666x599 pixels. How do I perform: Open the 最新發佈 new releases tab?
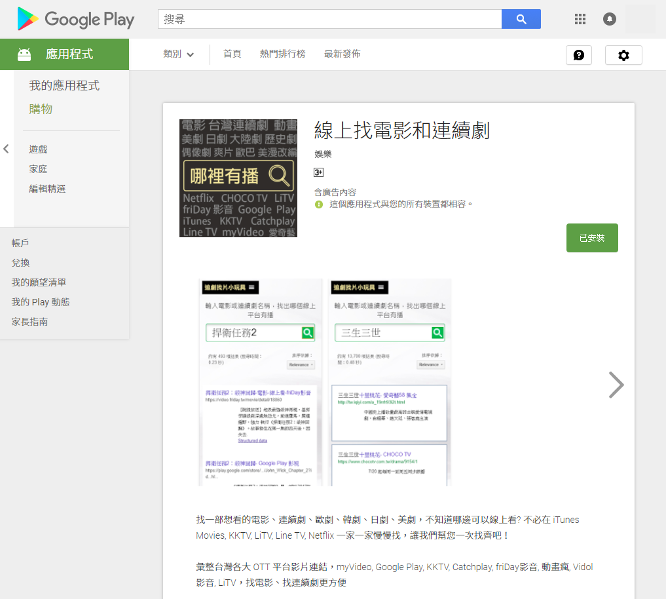coord(342,54)
